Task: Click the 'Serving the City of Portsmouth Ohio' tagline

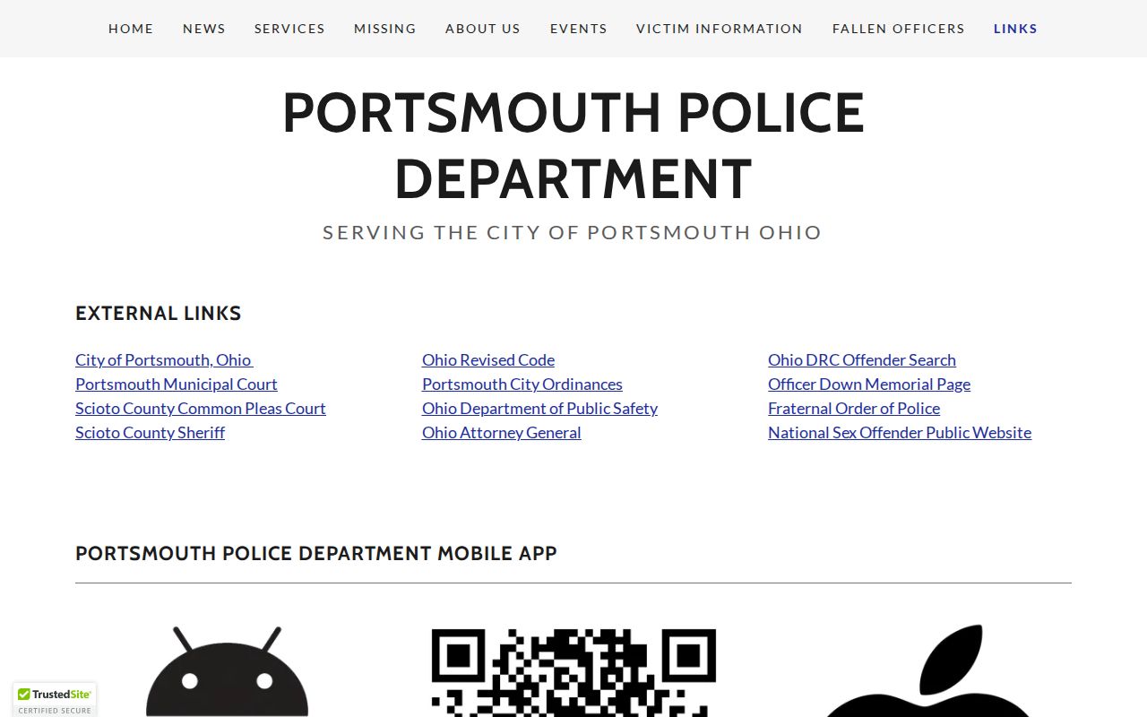Action: [573, 232]
